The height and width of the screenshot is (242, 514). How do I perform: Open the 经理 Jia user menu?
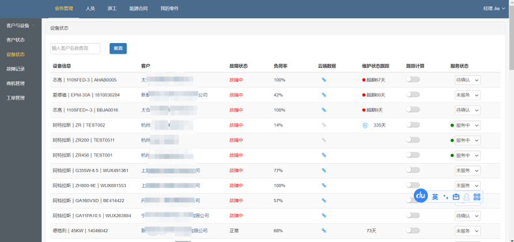(494, 9)
